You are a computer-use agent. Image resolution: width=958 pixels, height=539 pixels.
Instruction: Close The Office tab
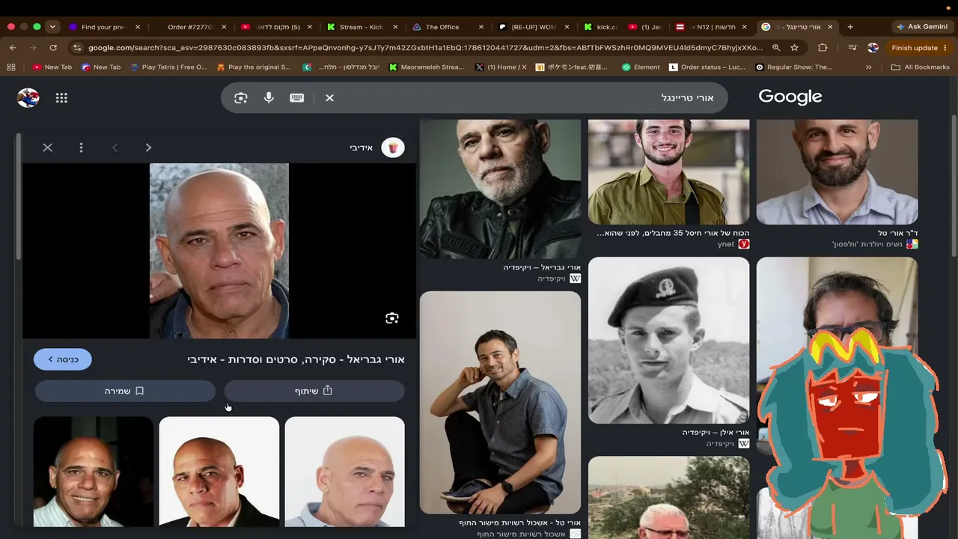coord(480,27)
